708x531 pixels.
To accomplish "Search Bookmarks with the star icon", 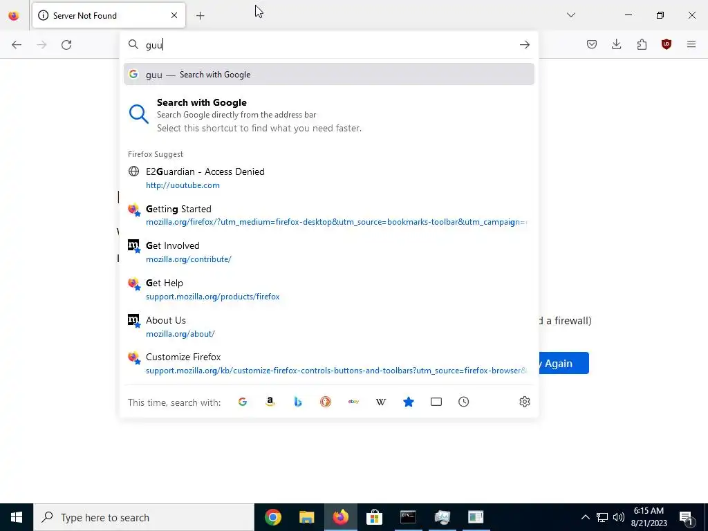I will (x=409, y=402).
